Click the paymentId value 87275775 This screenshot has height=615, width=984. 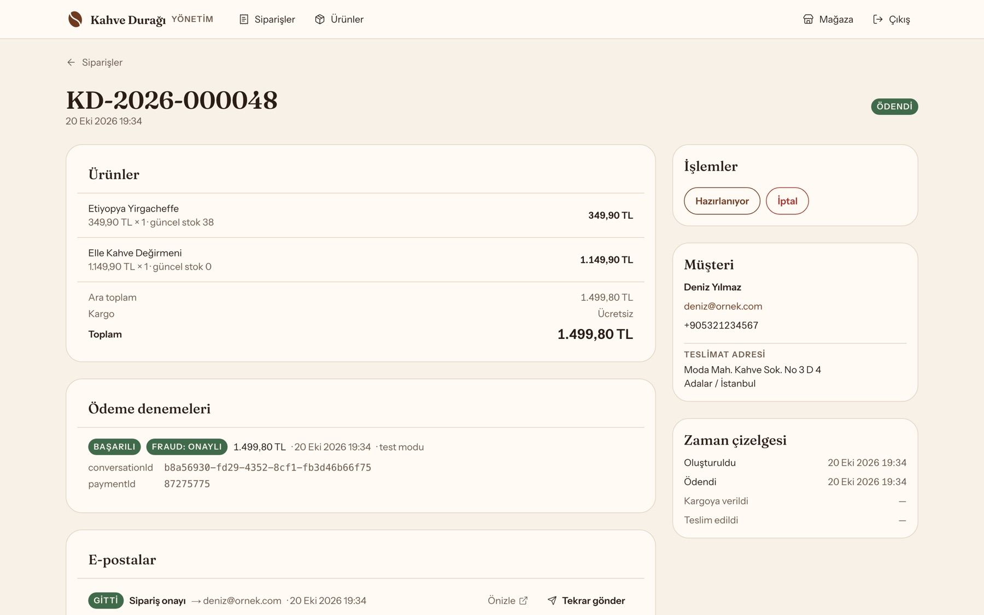click(x=187, y=484)
